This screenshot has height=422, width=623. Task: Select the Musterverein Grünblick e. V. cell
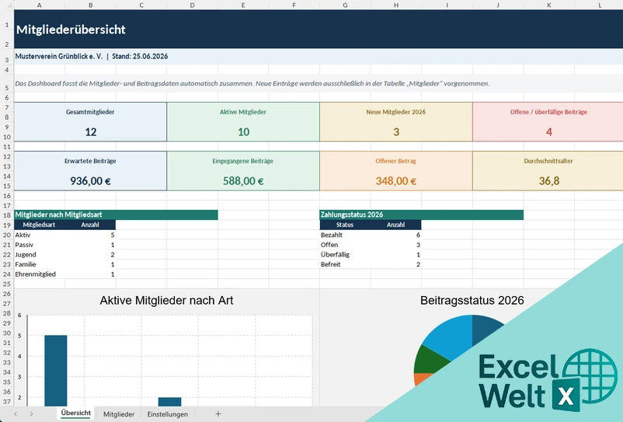pos(92,57)
